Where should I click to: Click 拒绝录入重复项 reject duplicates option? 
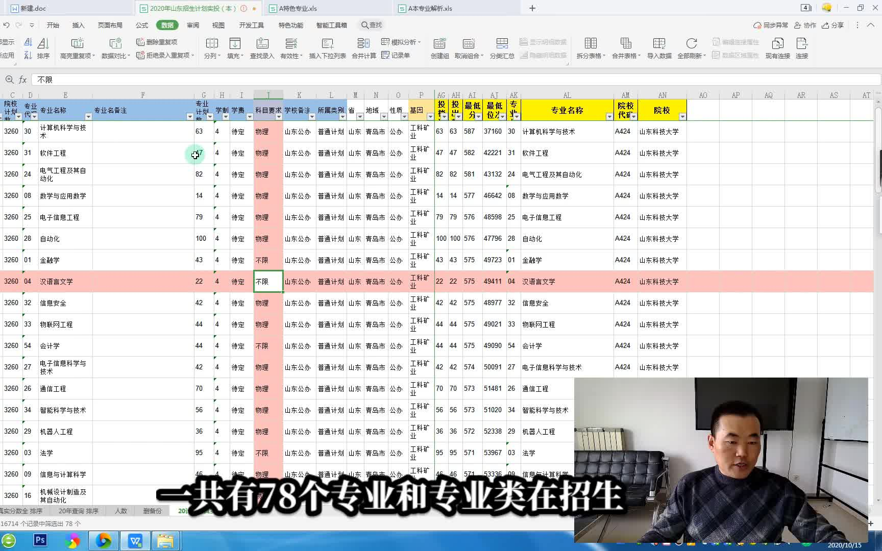point(165,55)
